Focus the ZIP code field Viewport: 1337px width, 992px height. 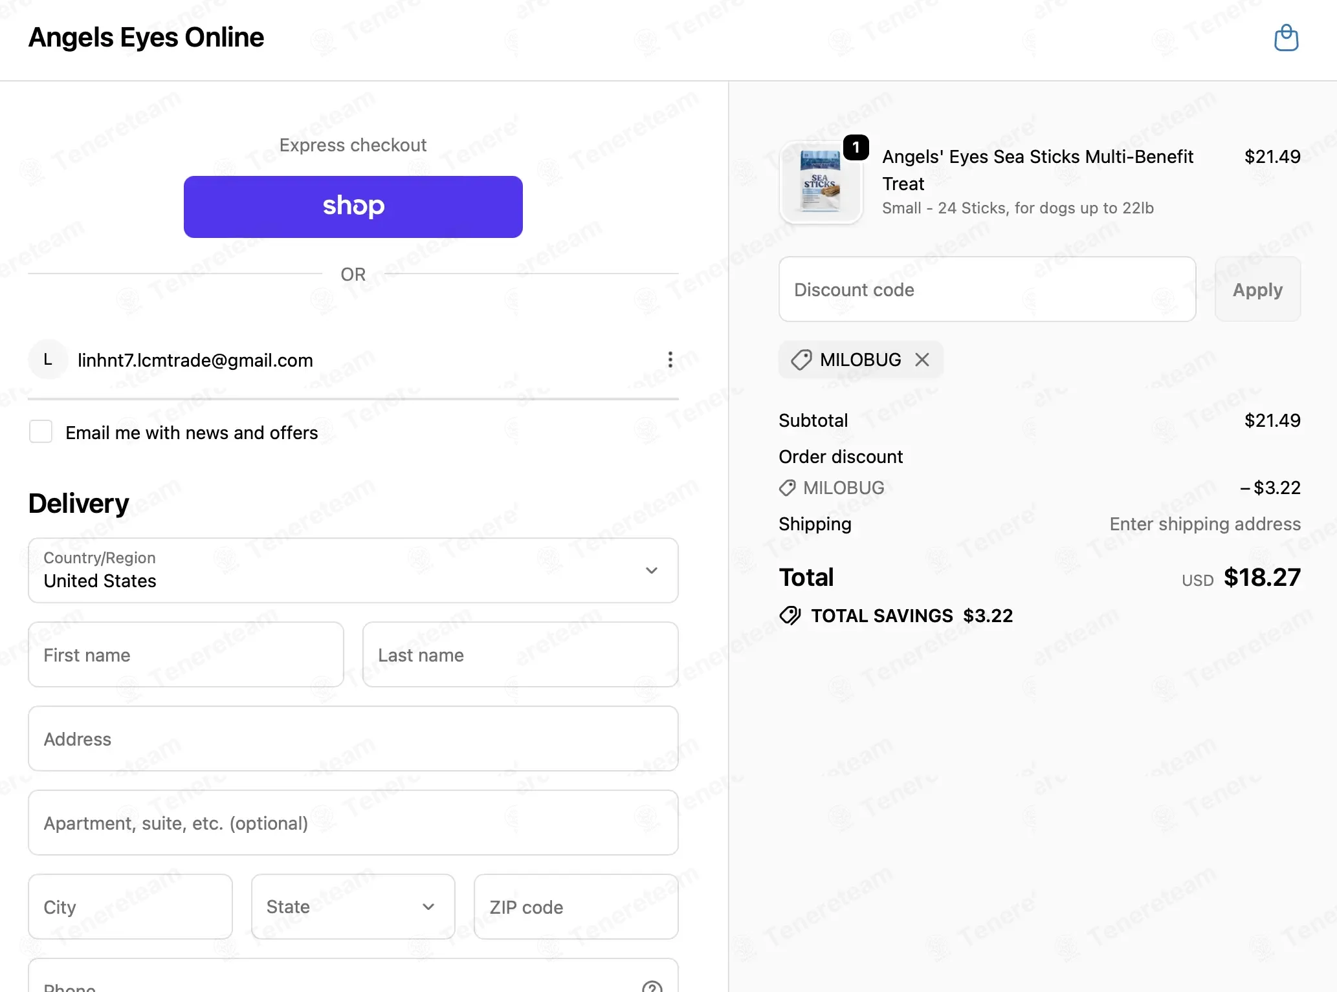576,907
